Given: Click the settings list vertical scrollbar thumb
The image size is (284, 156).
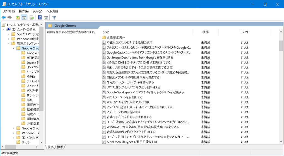Looking at the screenshot, I should click(x=281, y=46).
